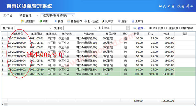Click the 客户名称 column header
196x106 pixels.
pyautogui.click(x=67, y=34)
